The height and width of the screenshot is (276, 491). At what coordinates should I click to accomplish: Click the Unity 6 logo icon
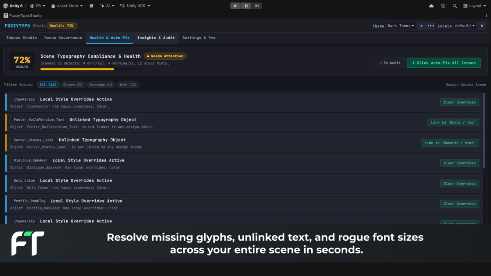click(x=5, y=6)
